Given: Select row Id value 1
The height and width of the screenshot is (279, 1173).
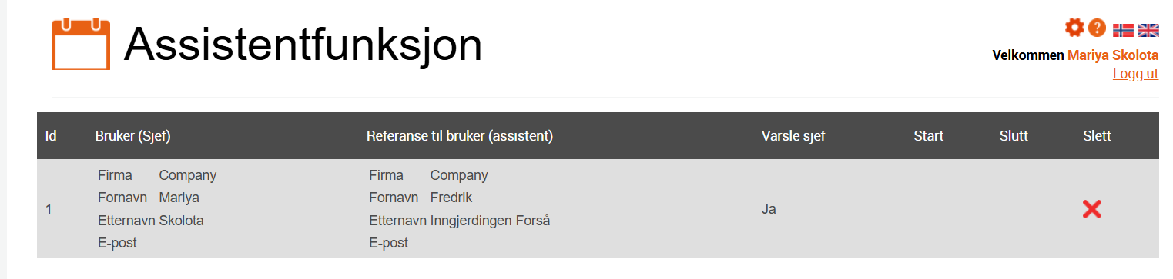Looking at the screenshot, I should tap(49, 208).
